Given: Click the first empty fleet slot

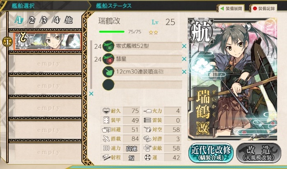Looking at the screenshot, I should (48, 64).
